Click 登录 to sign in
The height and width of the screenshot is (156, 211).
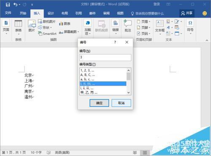(157, 4)
